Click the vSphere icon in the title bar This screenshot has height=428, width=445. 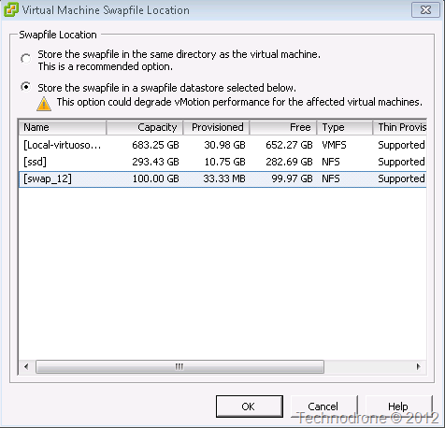point(11,9)
